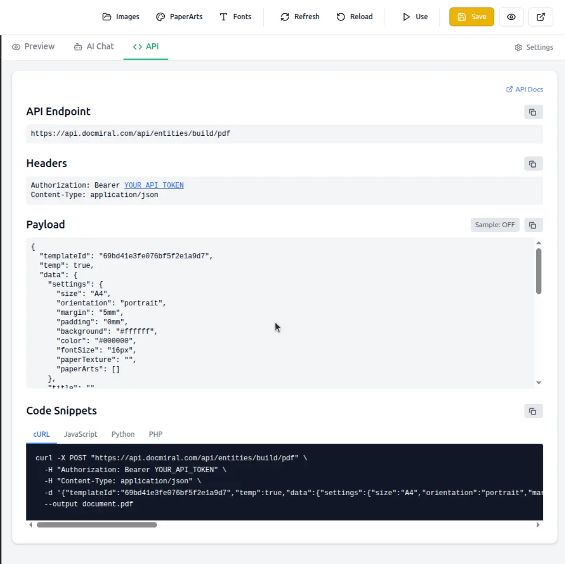Click the "size": "A4" line
565x564 pixels.
(x=83, y=294)
